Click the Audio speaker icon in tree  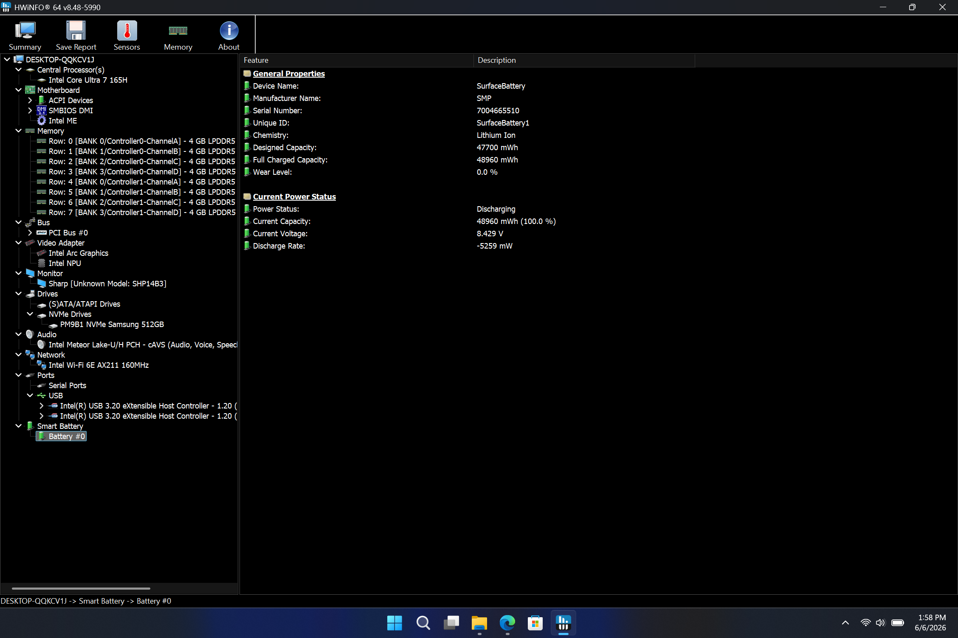[x=30, y=334]
